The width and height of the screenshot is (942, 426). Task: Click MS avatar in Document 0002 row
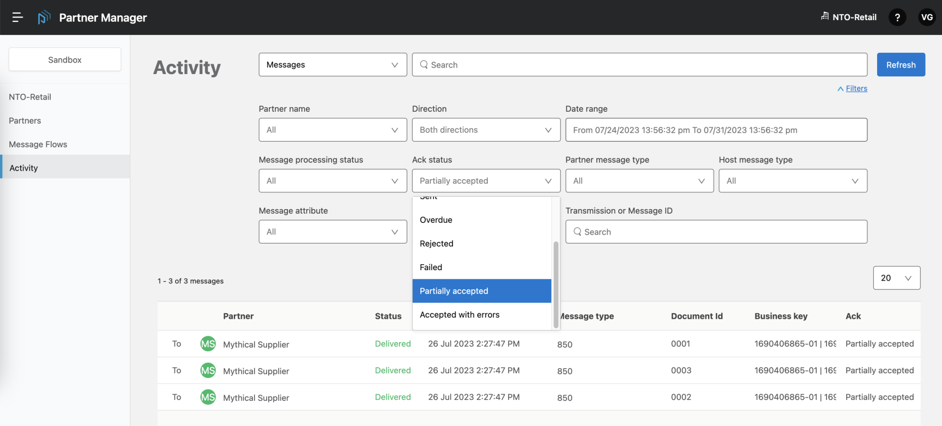point(208,397)
